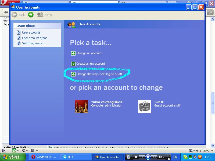Select the User Accounts taskbar button
The width and height of the screenshot is (215, 161).
(108, 157)
